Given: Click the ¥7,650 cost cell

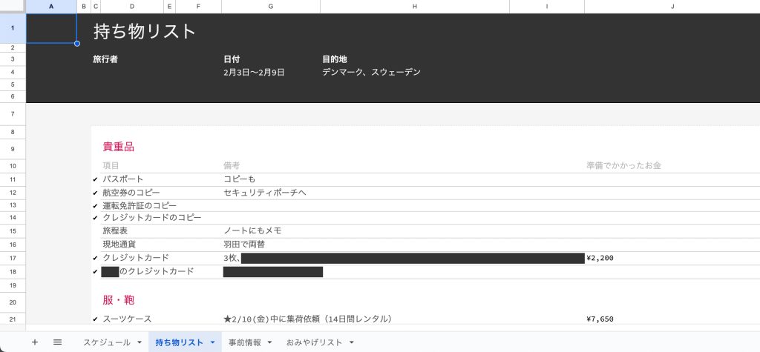Looking at the screenshot, I should coord(600,319).
